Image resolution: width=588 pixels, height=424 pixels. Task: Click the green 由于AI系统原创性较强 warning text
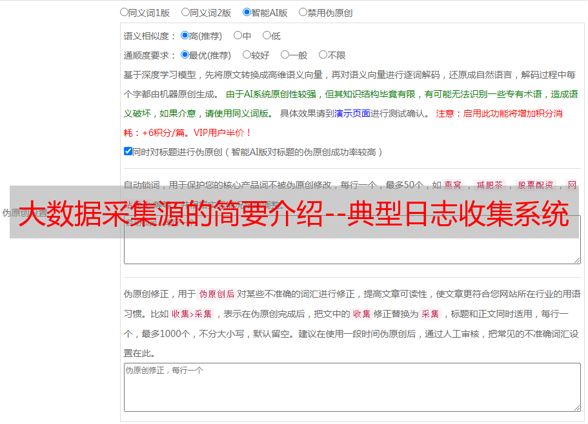pos(271,94)
